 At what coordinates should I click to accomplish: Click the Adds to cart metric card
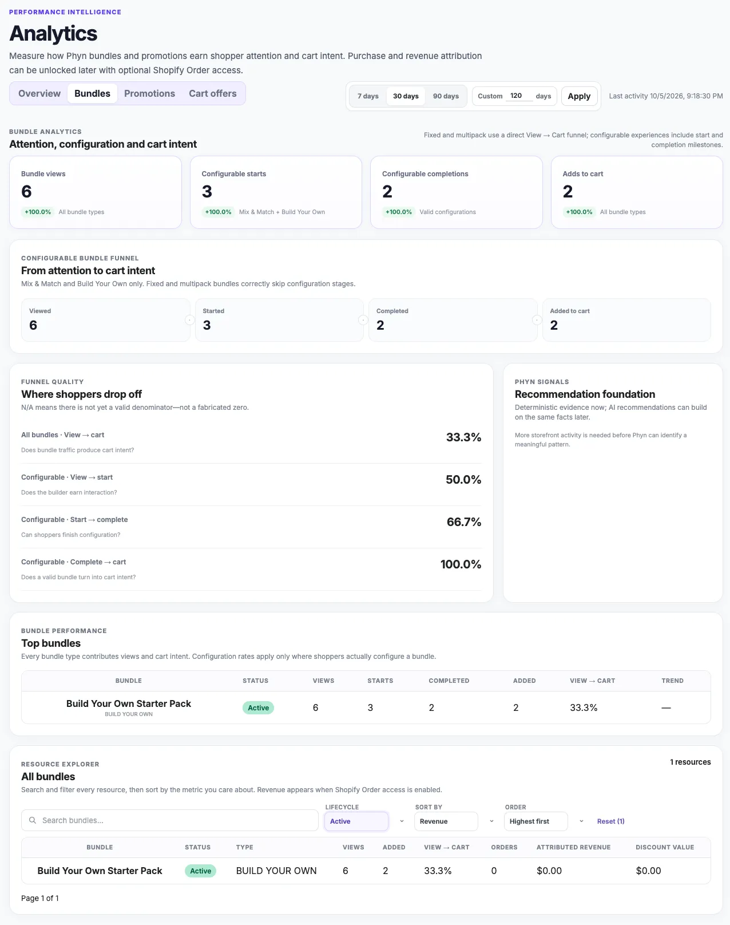(x=637, y=192)
